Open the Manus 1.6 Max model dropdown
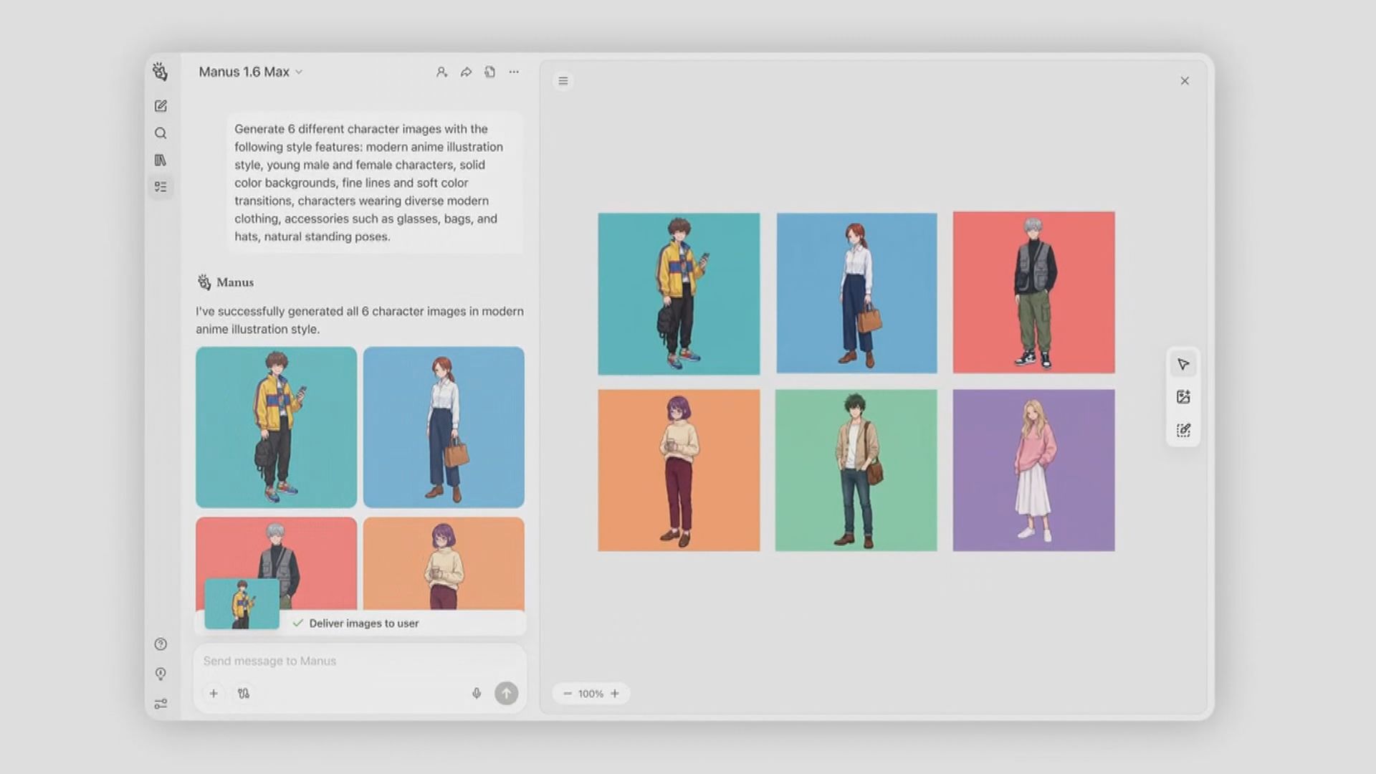1376x774 pixels. tap(250, 72)
